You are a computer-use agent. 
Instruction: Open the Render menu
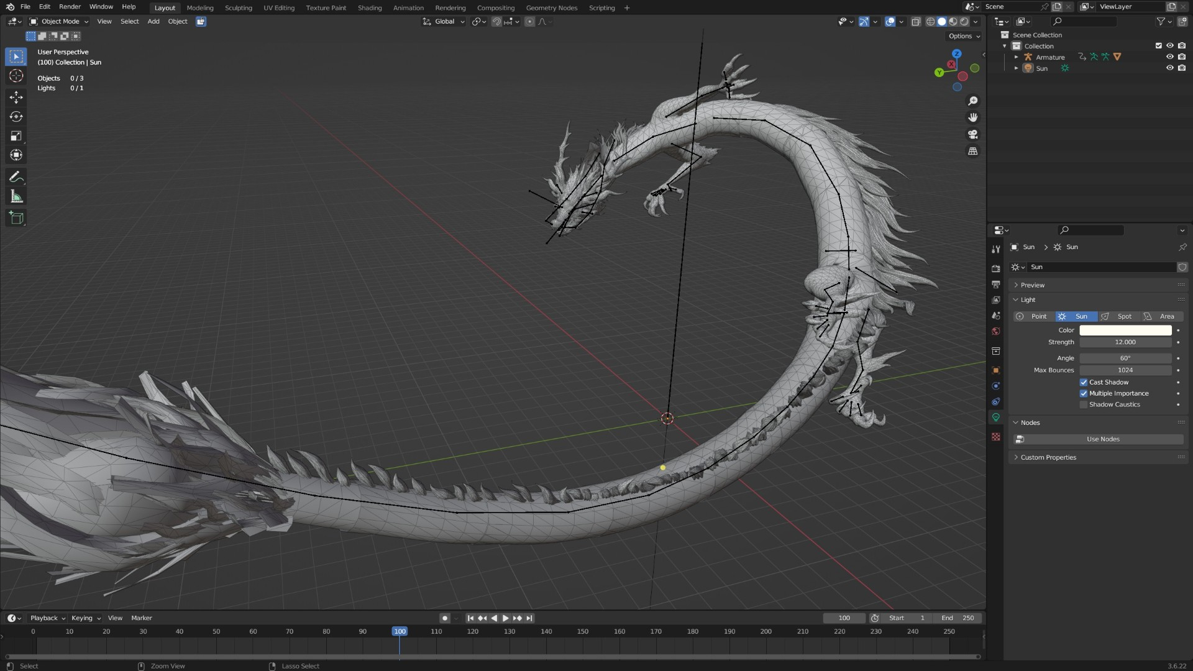[70, 7]
